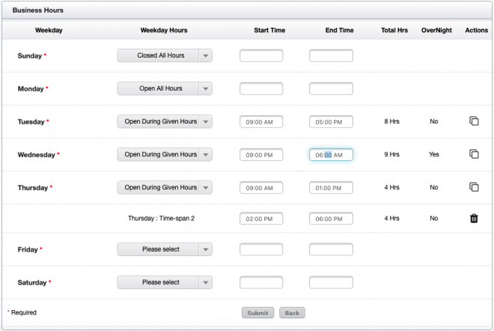
Task: Click the copy icon in Thursday row
Action: [473, 187]
